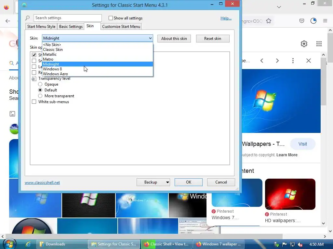Open the Action Center flag icon

pos(284,244)
